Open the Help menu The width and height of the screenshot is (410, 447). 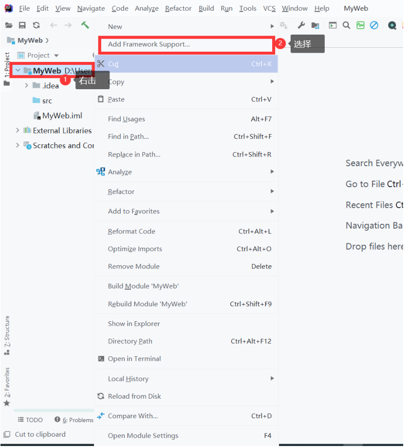322,9
